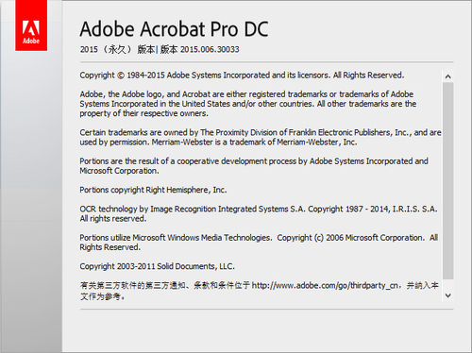Open the adobe.com thirdparty_cn URL
Image resolution: width=472 pixels, height=353 pixels.
(325, 286)
